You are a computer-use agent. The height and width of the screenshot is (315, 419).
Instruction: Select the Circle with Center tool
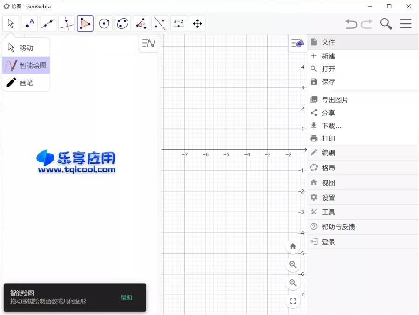[104, 24]
